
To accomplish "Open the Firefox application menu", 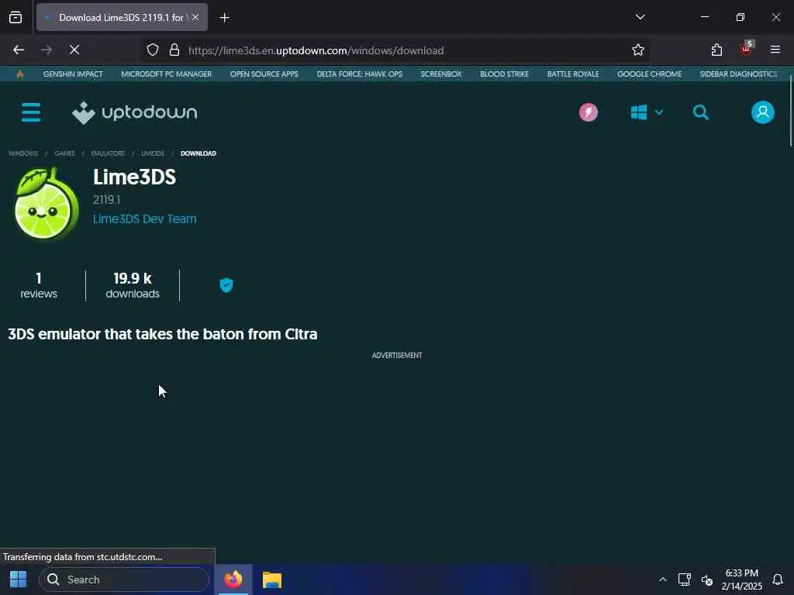I will coord(775,50).
